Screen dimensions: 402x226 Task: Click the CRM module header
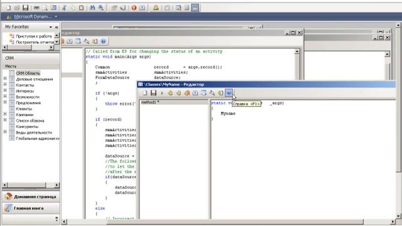[31, 58]
